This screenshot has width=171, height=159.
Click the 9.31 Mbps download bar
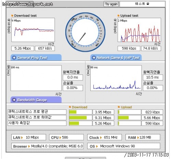(x=80, y=118)
